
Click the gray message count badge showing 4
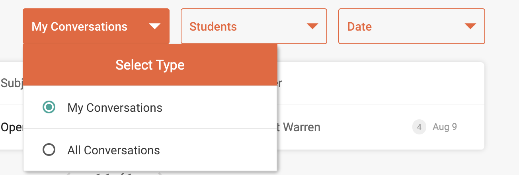[x=419, y=127]
